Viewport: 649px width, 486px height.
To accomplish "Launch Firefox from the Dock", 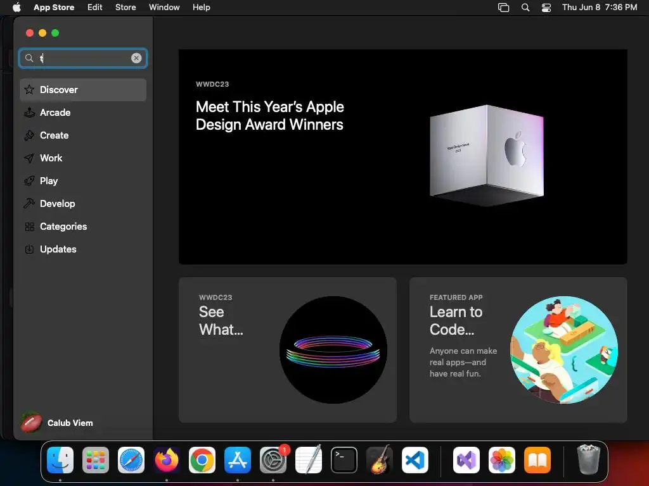I will tap(167, 459).
